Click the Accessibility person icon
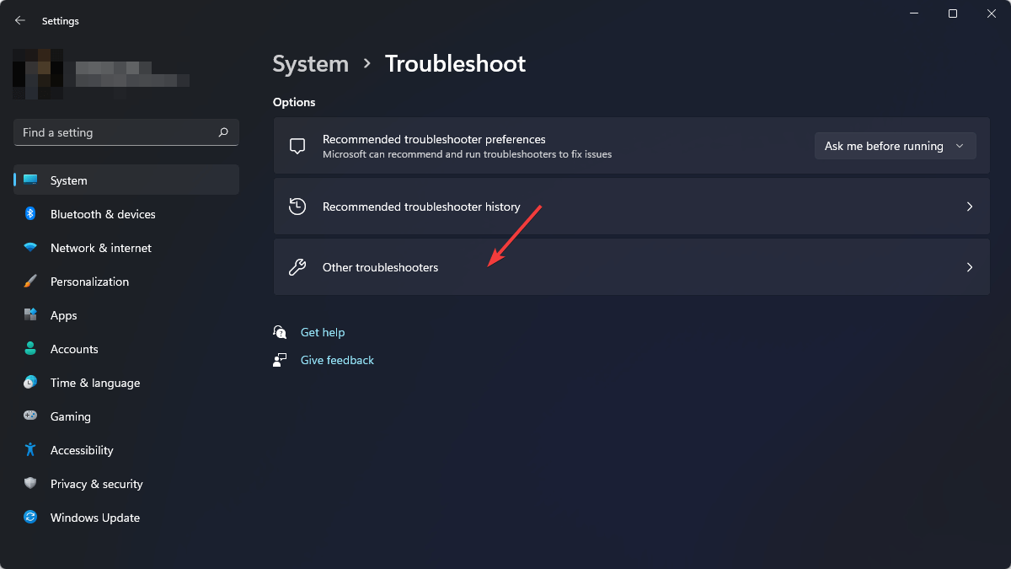 [30, 450]
